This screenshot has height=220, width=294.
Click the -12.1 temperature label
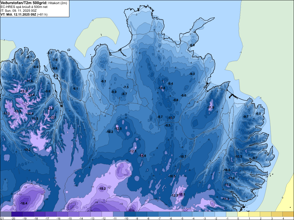[133, 151]
